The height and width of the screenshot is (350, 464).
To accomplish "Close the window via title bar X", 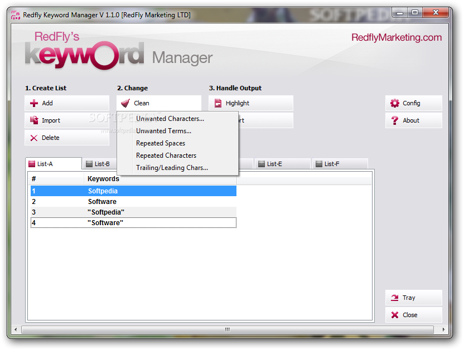I will coord(436,13).
